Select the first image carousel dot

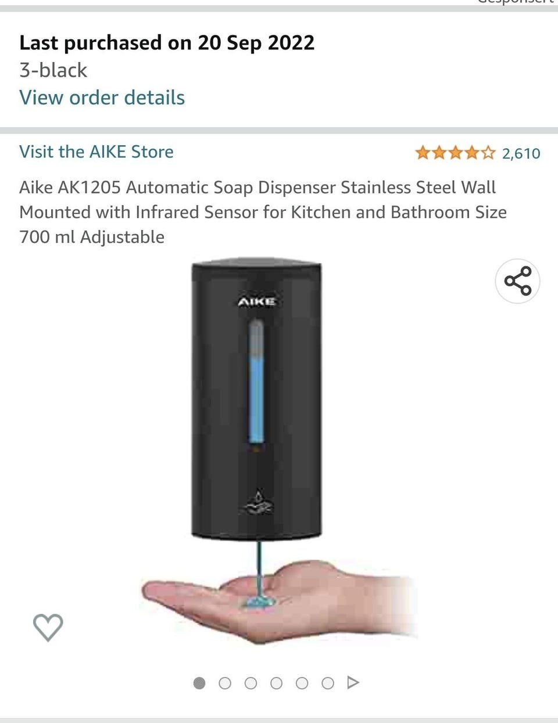[199, 683]
